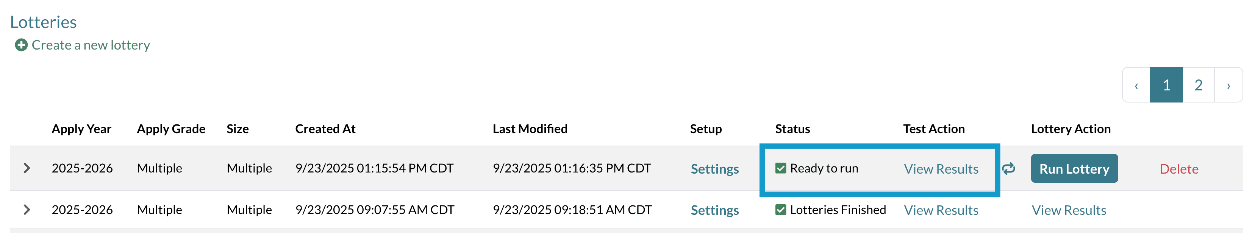1244x233 pixels.
Task: Click the refresh arrows icon beside Run Lottery
Action: (1008, 168)
